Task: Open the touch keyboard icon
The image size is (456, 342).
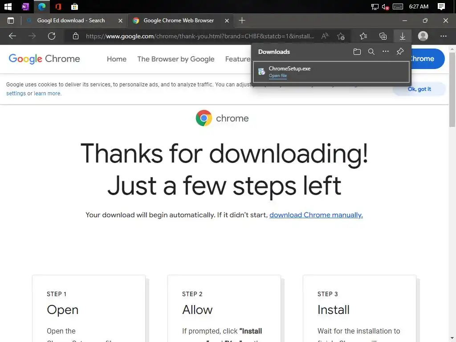Action: 398,6
